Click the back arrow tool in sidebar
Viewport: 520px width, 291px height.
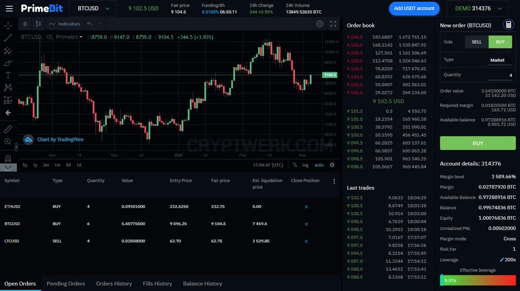tap(8, 113)
